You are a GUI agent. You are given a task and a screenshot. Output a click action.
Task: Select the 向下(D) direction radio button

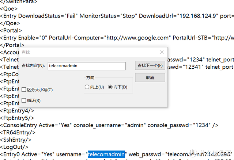coord(110,87)
